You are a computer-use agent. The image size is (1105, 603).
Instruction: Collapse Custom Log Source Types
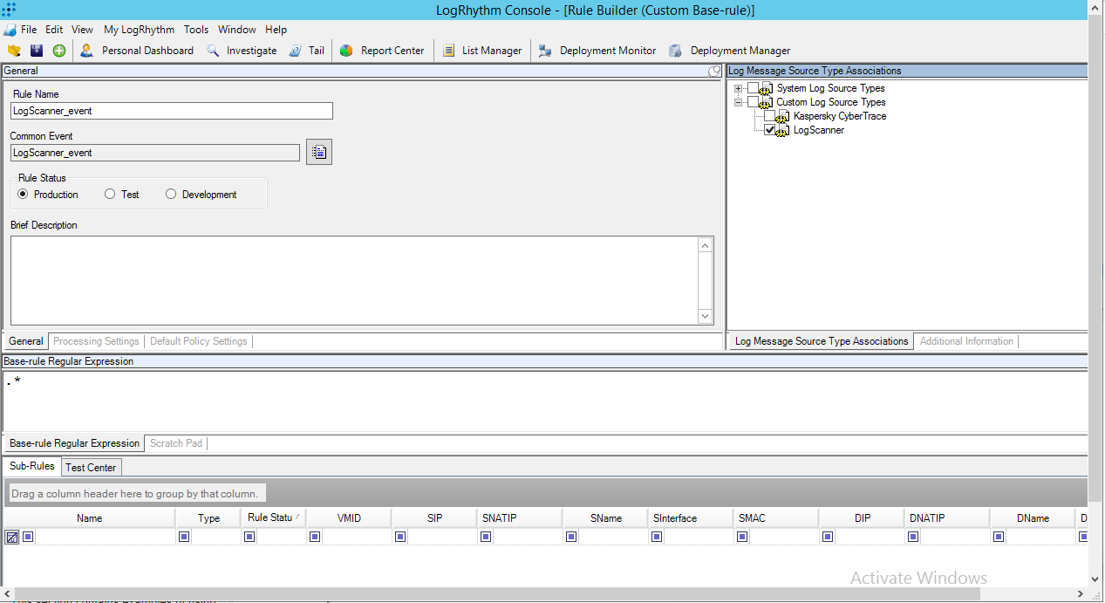coord(737,101)
